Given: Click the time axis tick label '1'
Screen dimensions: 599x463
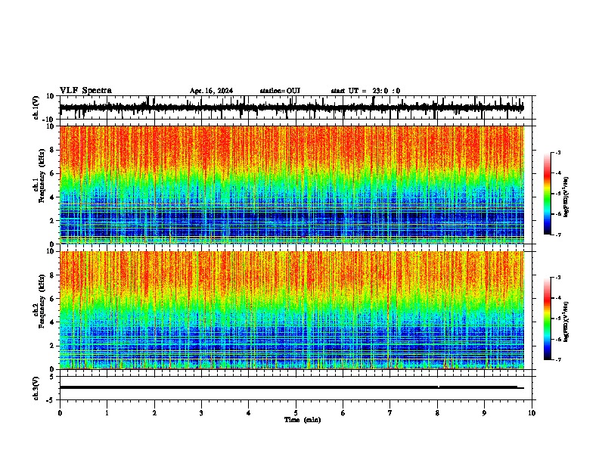Looking at the screenshot, I should 107,413.
